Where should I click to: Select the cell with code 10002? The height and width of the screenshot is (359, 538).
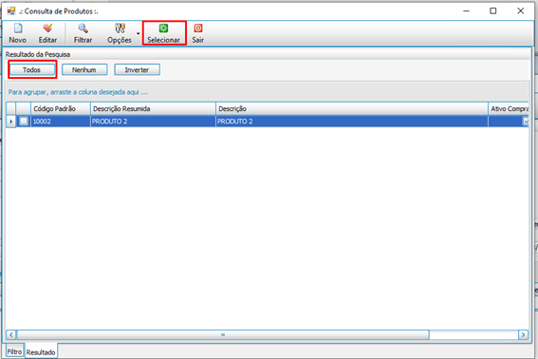click(x=61, y=122)
